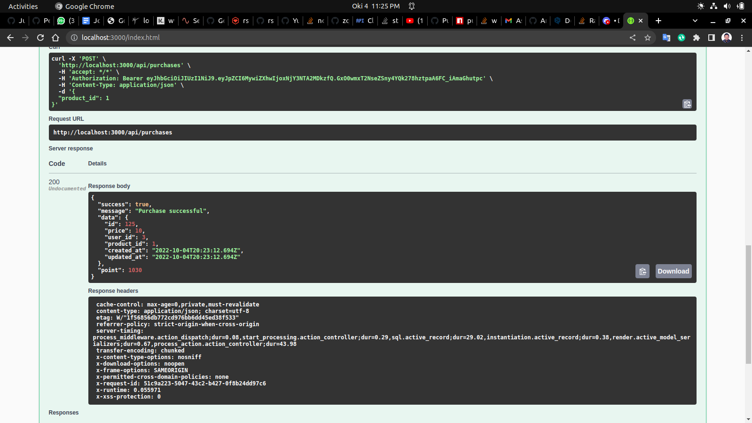This screenshot has width=752, height=423.
Task: Open the network status indicator
Action: [x=713, y=6]
